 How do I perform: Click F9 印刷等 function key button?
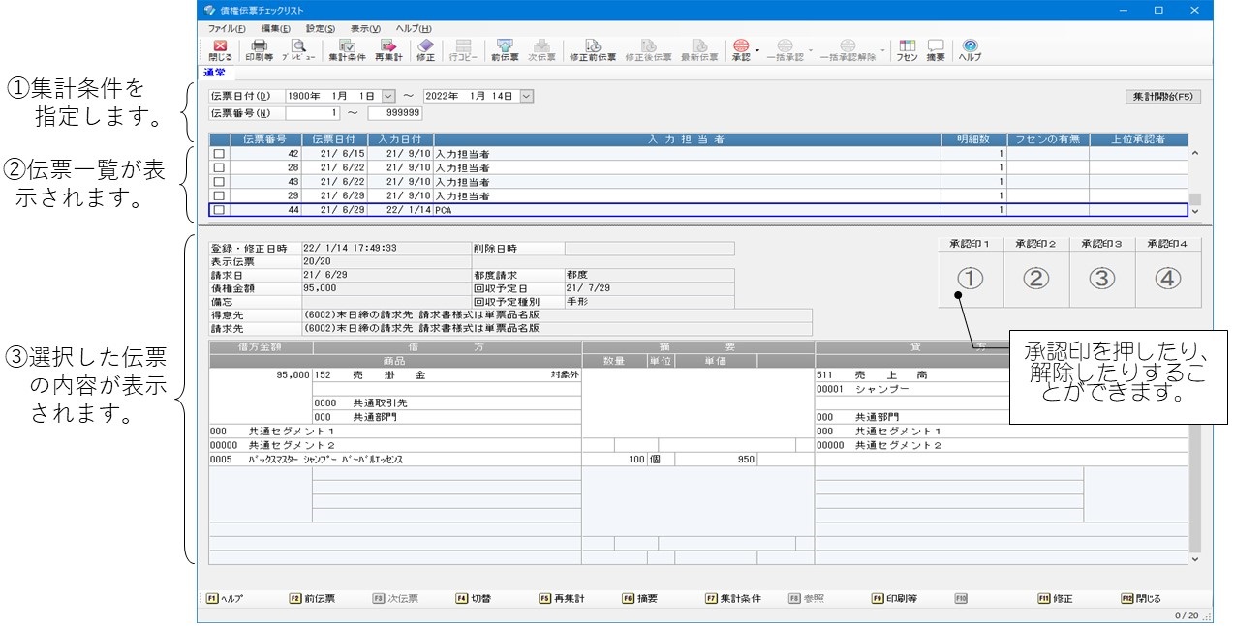(893, 599)
